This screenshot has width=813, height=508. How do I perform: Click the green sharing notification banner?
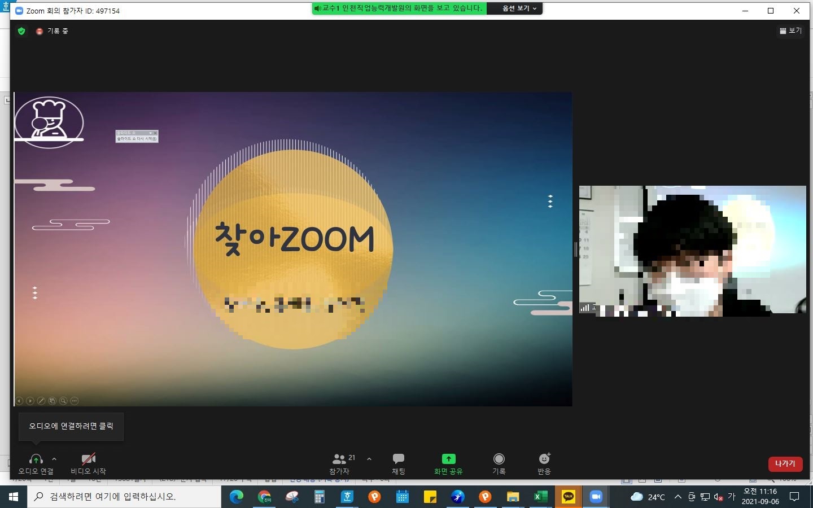click(399, 8)
